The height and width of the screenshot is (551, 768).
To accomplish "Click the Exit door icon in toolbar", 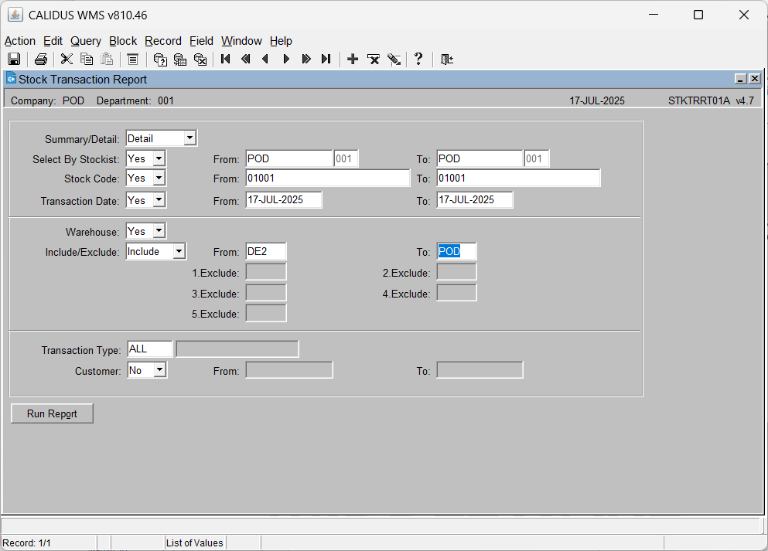I will pyautogui.click(x=447, y=60).
